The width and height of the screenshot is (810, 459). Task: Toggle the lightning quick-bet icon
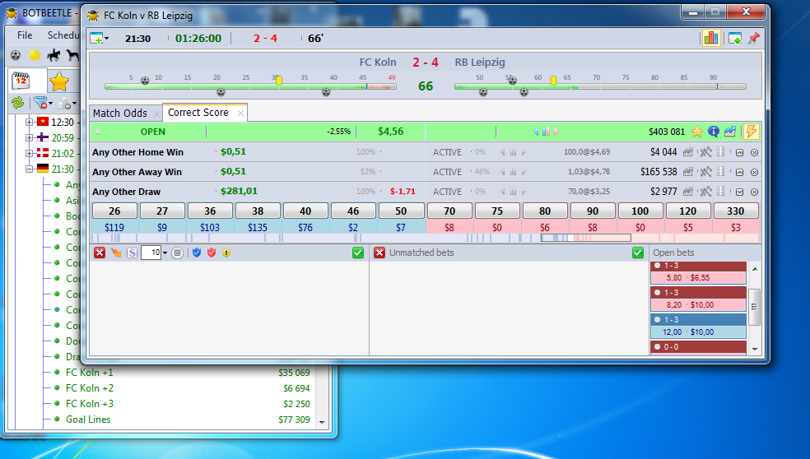(751, 132)
